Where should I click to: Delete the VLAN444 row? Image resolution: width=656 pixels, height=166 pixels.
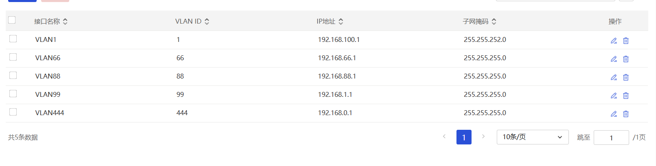point(626,114)
